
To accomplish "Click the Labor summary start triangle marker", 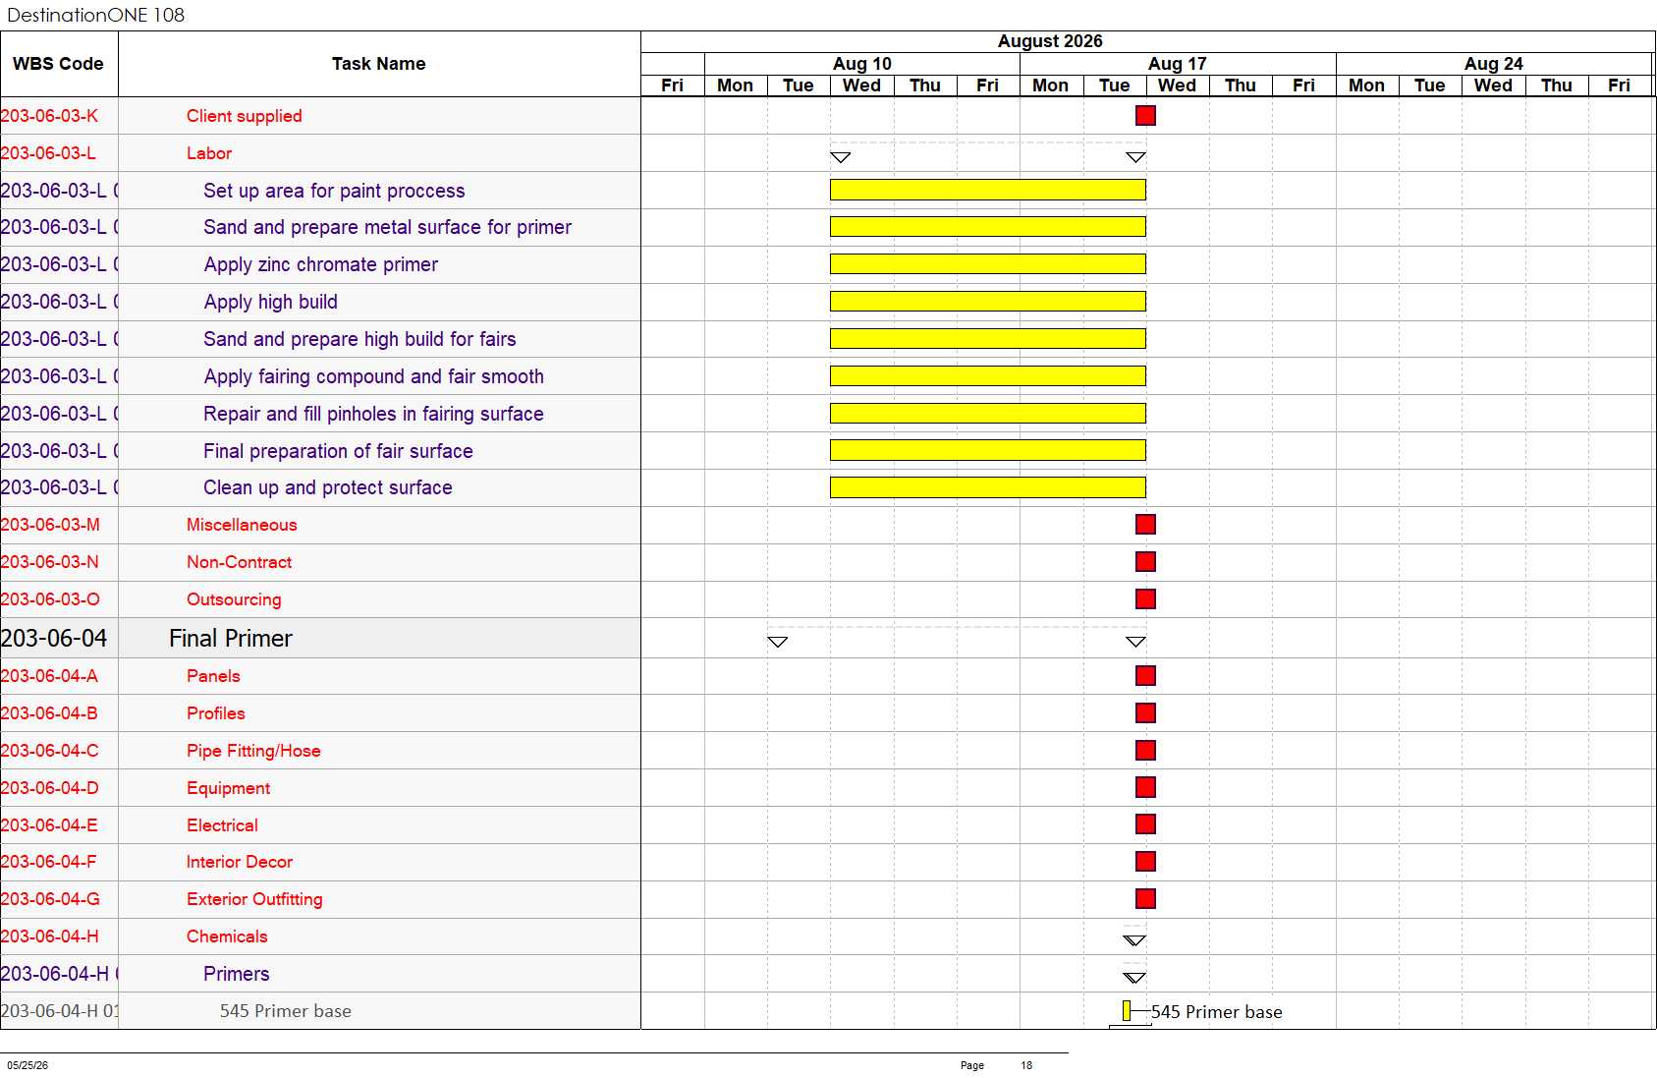I will pos(841,157).
